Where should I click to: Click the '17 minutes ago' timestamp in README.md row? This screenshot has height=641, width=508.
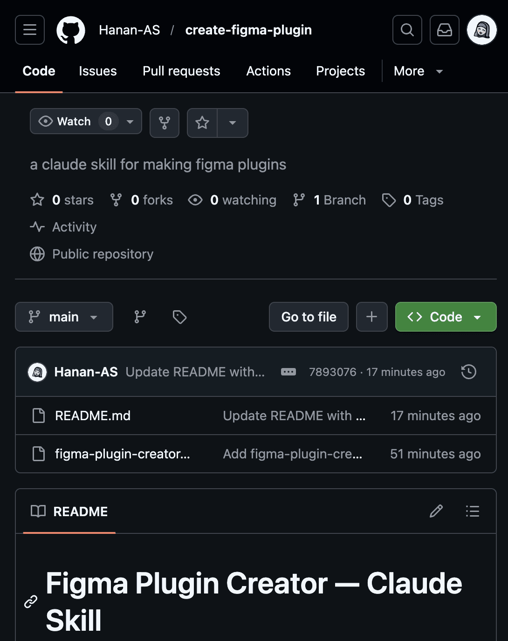pos(436,416)
